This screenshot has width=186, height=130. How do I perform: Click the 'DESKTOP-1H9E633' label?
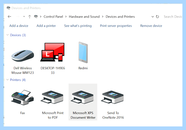[x=53, y=70]
